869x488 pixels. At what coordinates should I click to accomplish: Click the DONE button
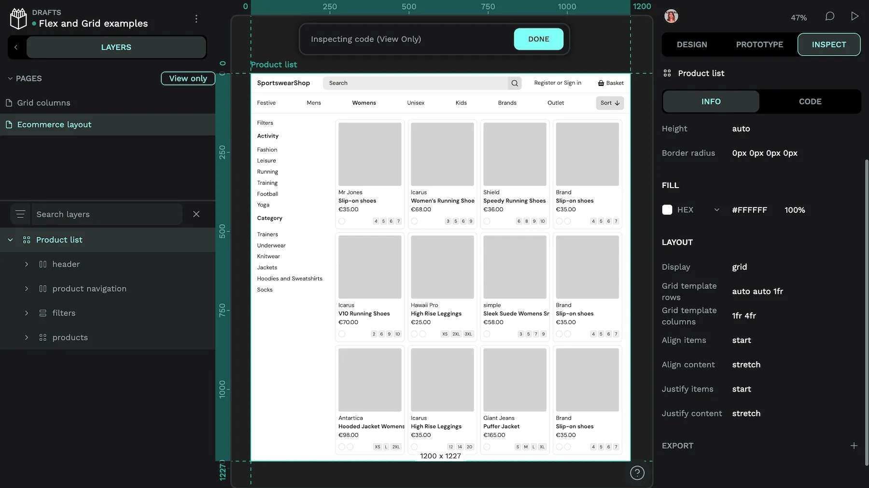538,39
